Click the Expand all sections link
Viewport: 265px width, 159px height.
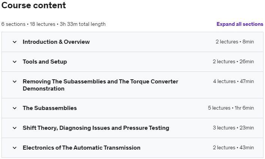pos(240,24)
